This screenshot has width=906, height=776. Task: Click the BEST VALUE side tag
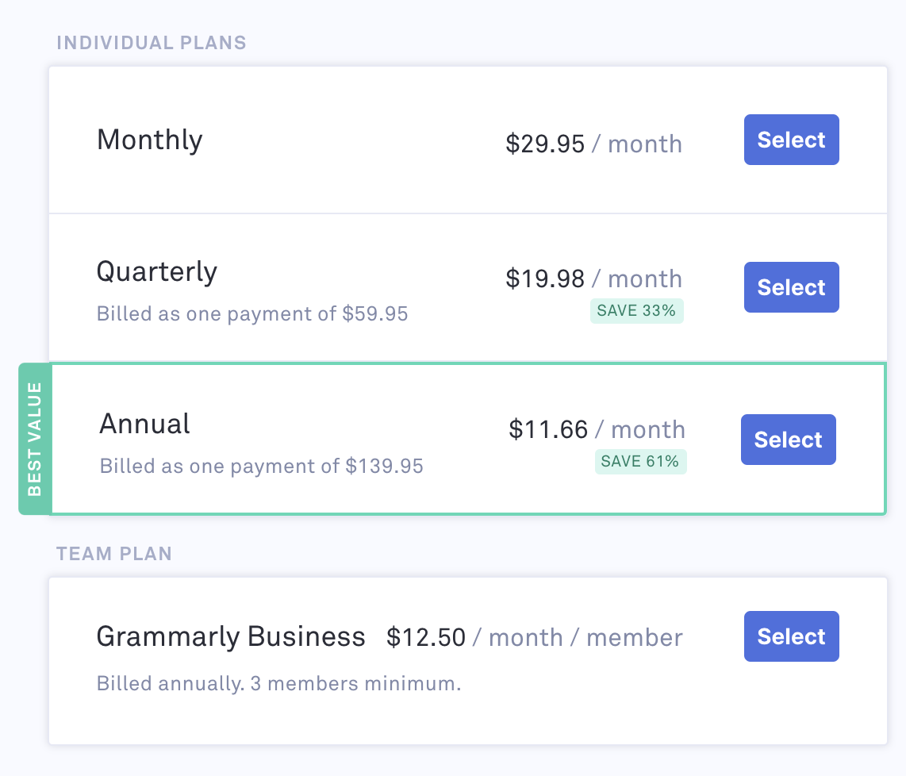click(x=35, y=439)
